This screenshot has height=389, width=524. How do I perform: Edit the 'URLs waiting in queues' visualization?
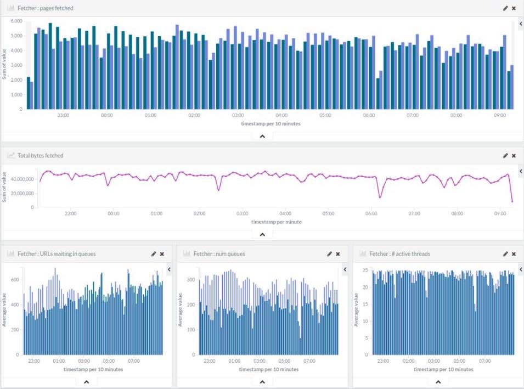[154, 254]
